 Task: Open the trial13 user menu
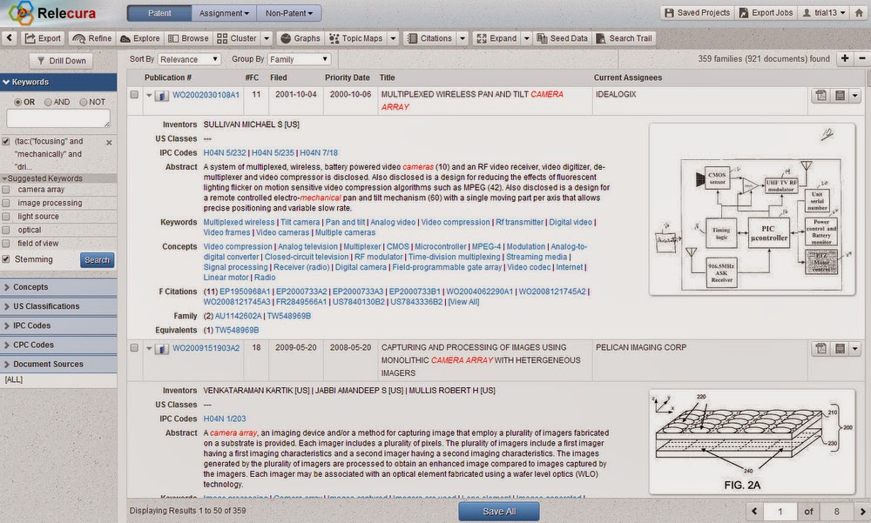(824, 13)
